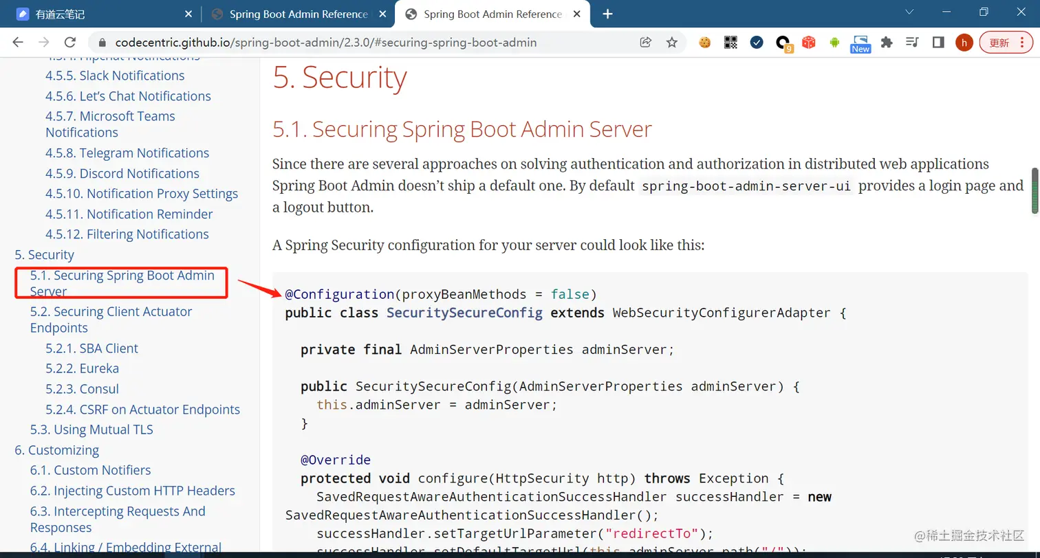Open 6.2. Injecting Custom HTTP Headers
Screen dimensions: 1040x558
(x=132, y=491)
